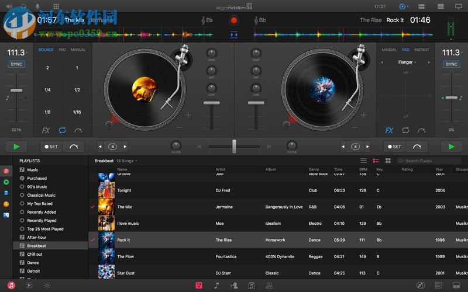
Task: Click the Star Dust track artwork thumbnail
Action: (x=106, y=272)
